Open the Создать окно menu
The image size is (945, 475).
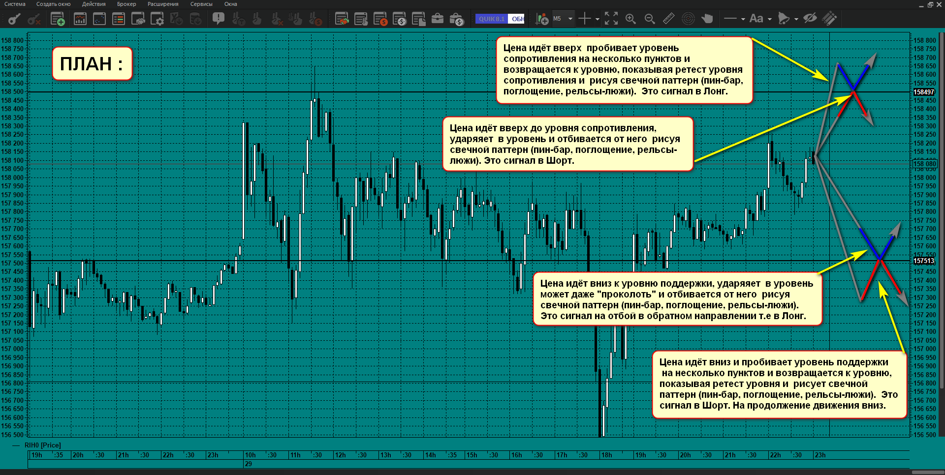54,4
